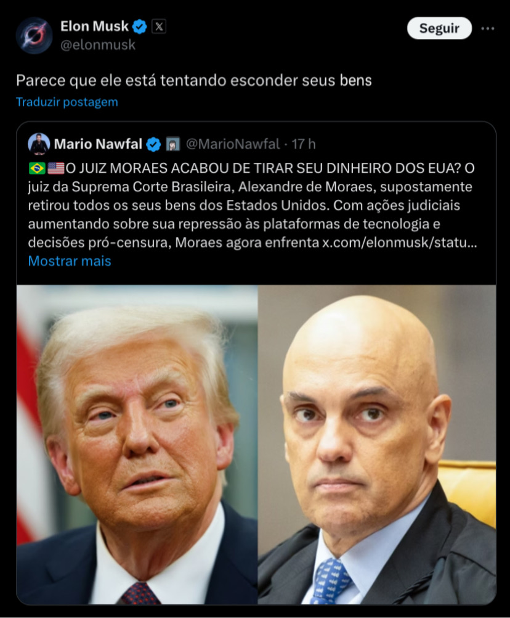Click the US flag emoji in quoted post
510x618 pixels.
point(55,168)
